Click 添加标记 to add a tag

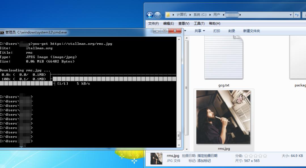(204, 161)
